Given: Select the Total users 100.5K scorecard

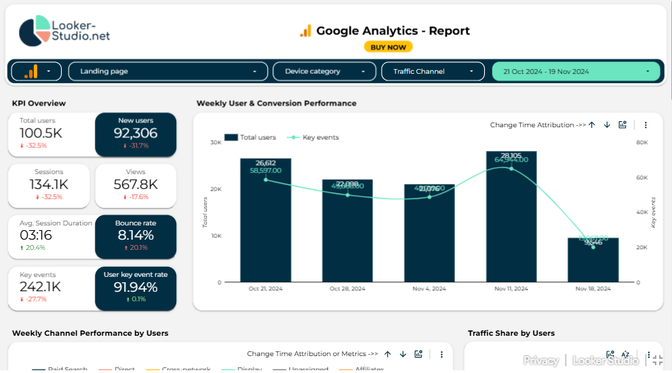Looking at the screenshot, I should [x=52, y=134].
